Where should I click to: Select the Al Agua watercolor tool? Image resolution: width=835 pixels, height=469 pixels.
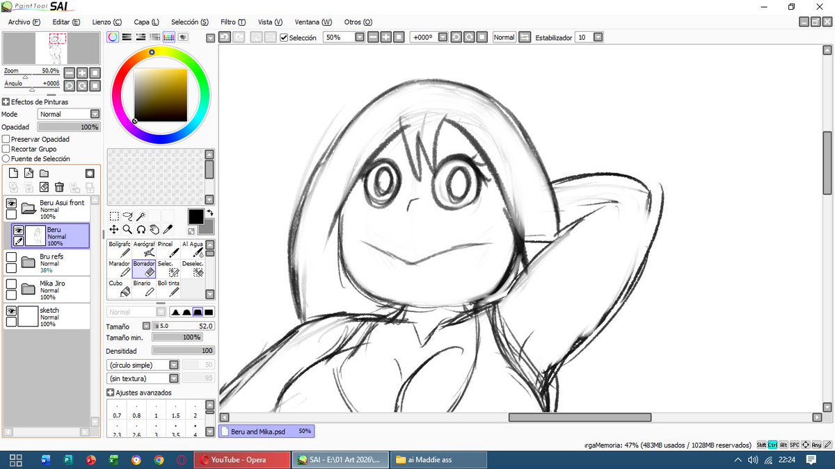[193, 249]
